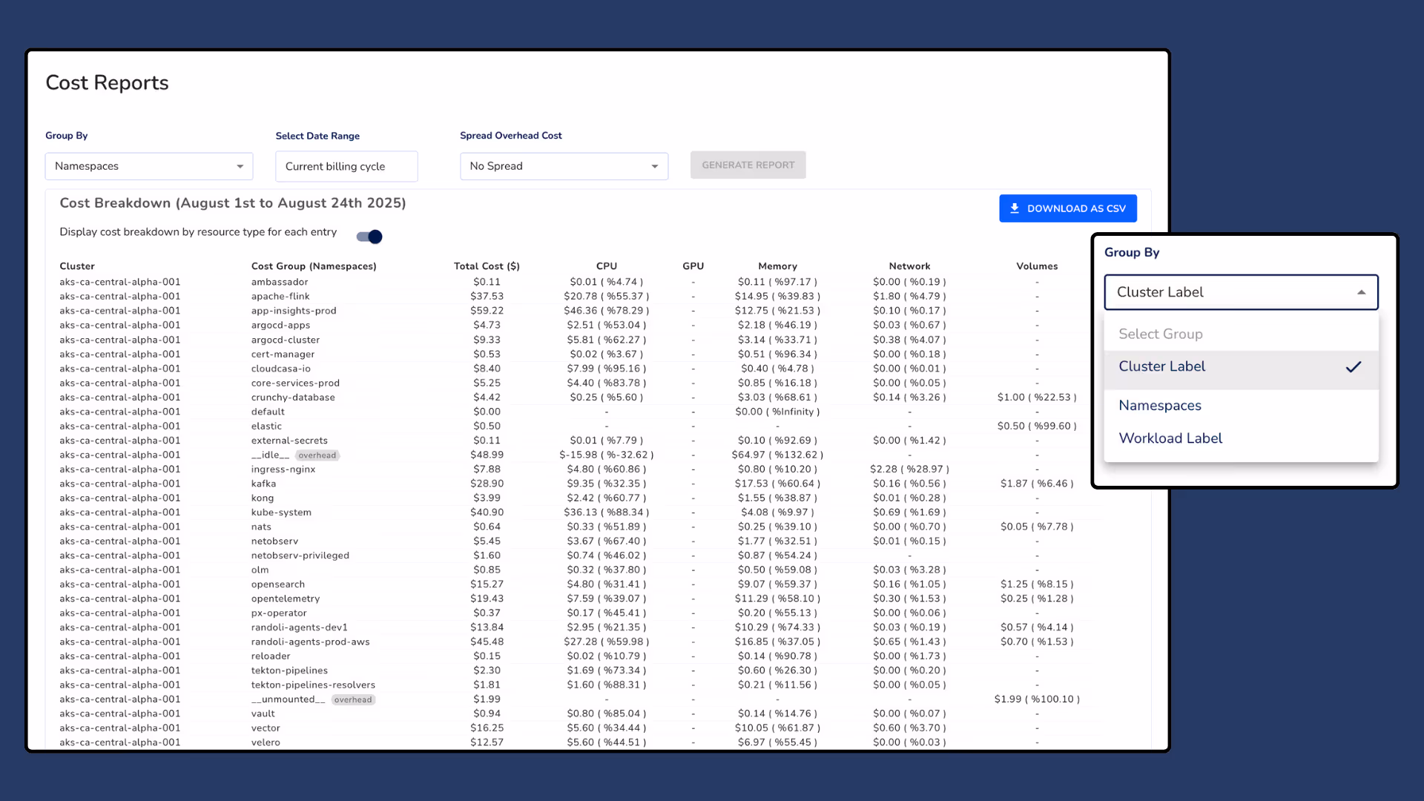Click the core-services-prod namespace entry

[x=295, y=383]
